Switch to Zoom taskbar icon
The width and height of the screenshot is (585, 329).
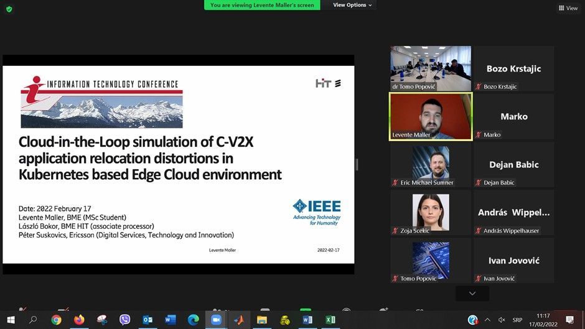point(216,320)
